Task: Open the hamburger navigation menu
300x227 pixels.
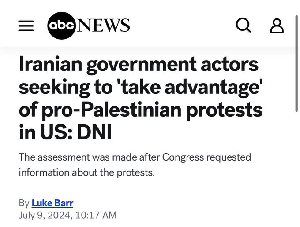Action: (26, 26)
